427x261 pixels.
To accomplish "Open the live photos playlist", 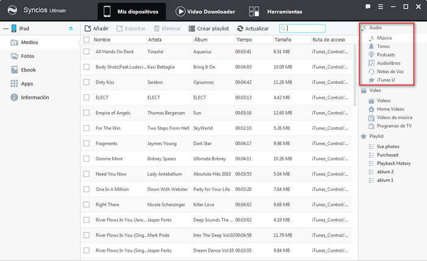I will 388,147.
